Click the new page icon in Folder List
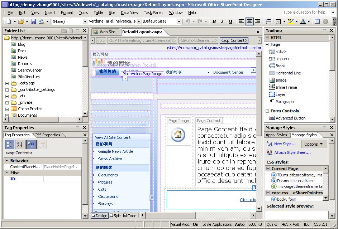This screenshot has height=229, width=338. 71,31
